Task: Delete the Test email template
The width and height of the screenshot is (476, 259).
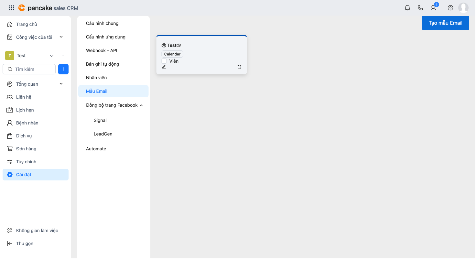Action: click(x=239, y=67)
